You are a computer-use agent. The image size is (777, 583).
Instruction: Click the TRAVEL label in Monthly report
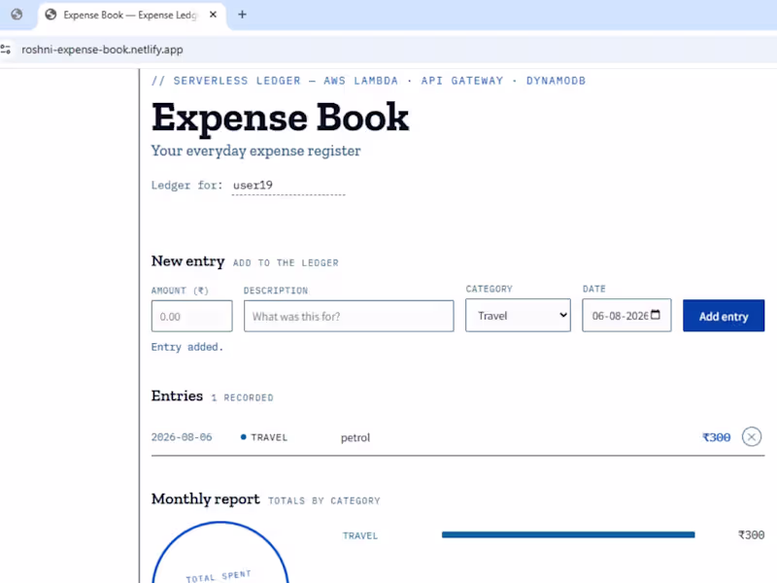pos(360,536)
